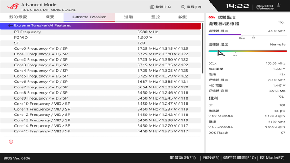Click BIOS Ver. 0606 label
This screenshot has height=163, width=290.
(x=17, y=159)
